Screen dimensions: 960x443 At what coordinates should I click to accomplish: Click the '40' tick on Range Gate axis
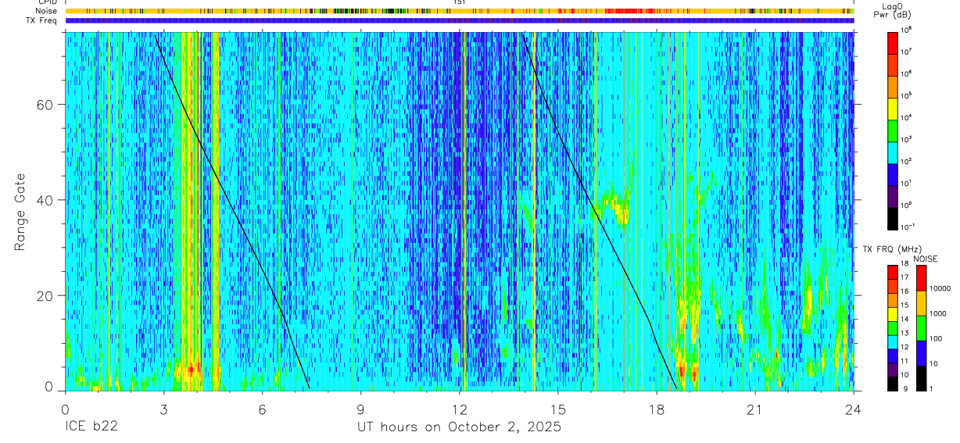(45, 200)
